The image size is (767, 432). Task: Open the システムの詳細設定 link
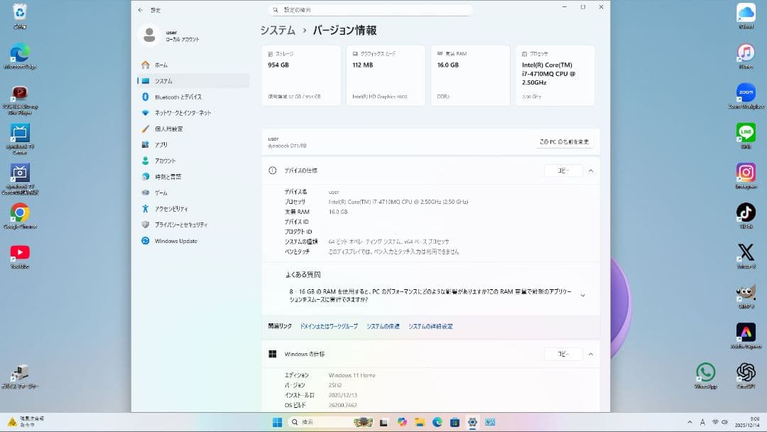[x=430, y=325]
